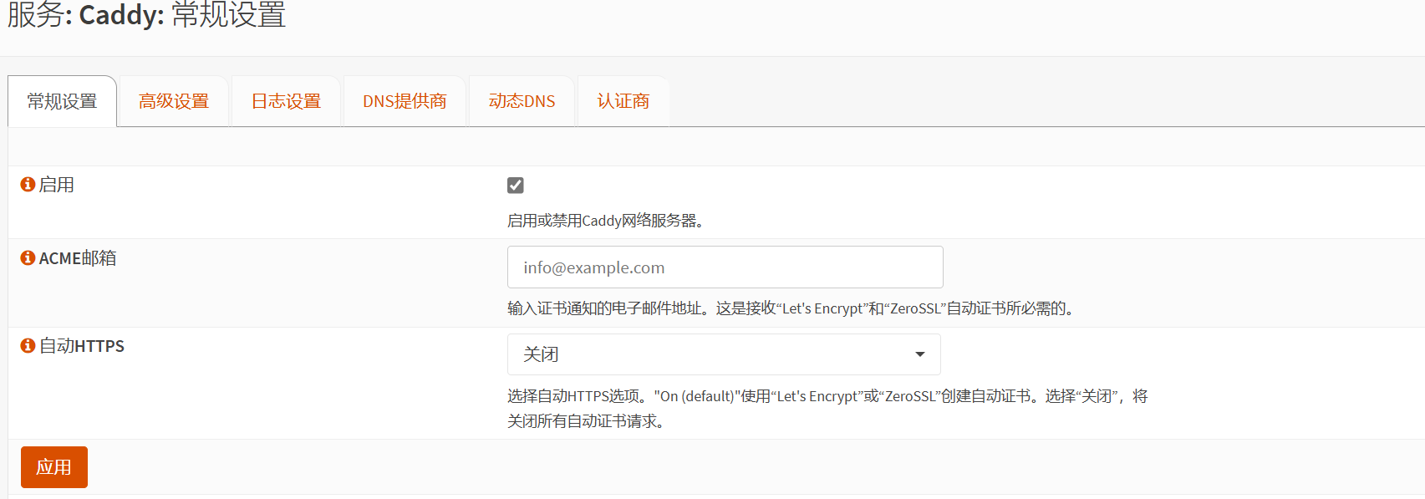Click the 自动HTTPS field label
Viewport: 1425px width, 499px height.
[82, 346]
